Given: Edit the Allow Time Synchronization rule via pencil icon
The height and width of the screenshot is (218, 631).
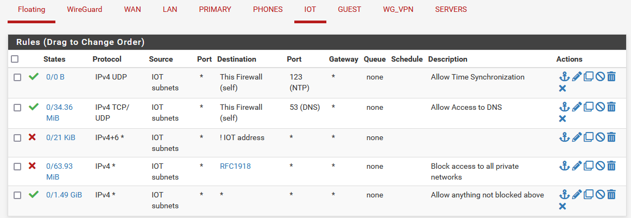Looking at the screenshot, I should 577,76.
